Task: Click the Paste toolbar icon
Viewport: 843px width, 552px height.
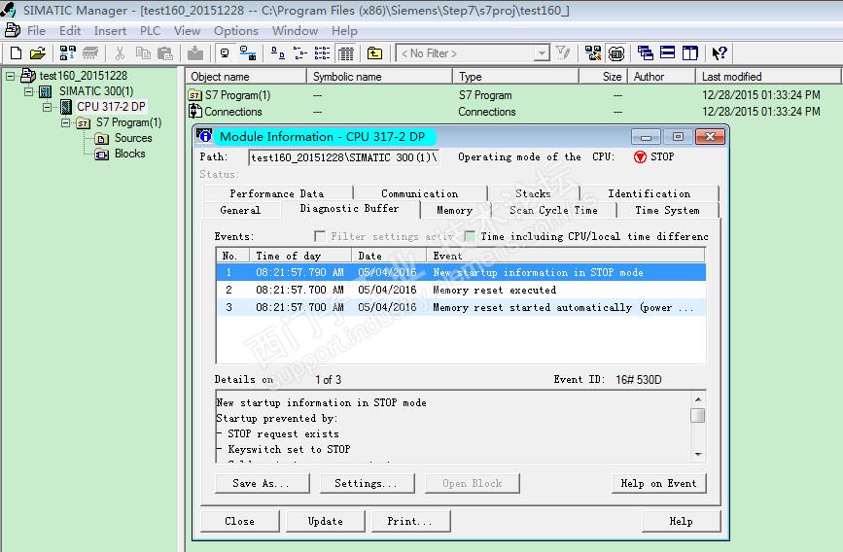Action: tap(165, 53)
